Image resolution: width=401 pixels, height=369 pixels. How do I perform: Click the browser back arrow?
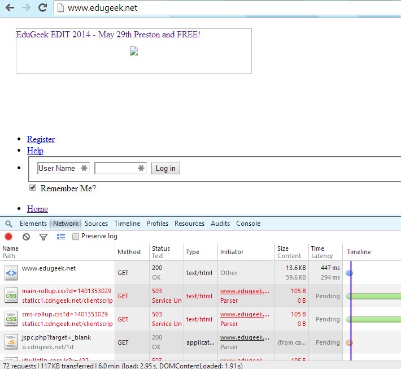(x=10, y=8)
